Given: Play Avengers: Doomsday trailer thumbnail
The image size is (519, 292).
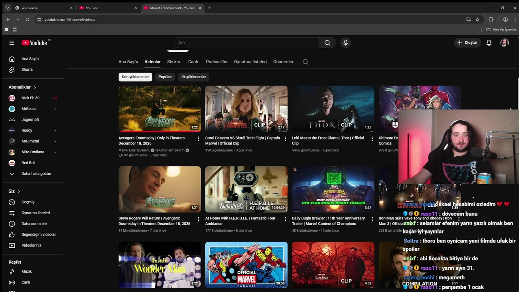Looking at the screenshot, I should click(x=160, y=109).
